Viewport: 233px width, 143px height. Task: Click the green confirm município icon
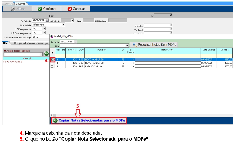pos(46,54)
